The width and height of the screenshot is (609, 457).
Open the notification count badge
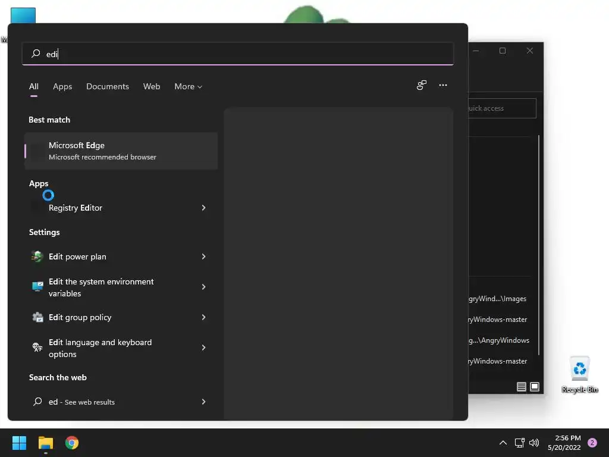click(592, 443)
